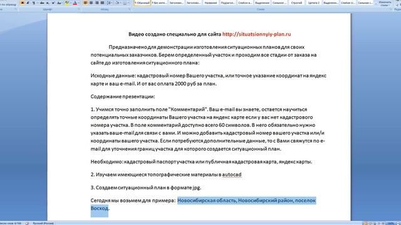Image resolution: width=401 pixels, height=225 pixels.
Task: Click the line 'Содержание презентации:'
Action: tap(123, 96)
